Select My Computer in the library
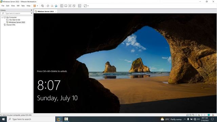217x122 pixels. (11, 17)
